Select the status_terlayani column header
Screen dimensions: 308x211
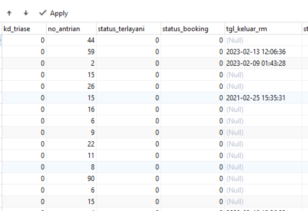(128, 29)
